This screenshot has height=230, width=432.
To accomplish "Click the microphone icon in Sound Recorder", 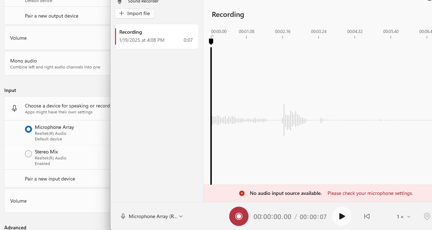I will click(x=123, y=216).
